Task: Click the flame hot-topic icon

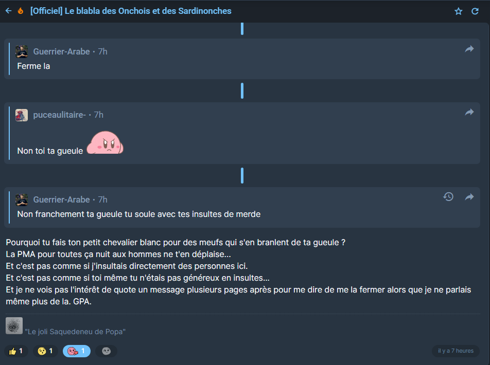Action: [x=21, y=11]
